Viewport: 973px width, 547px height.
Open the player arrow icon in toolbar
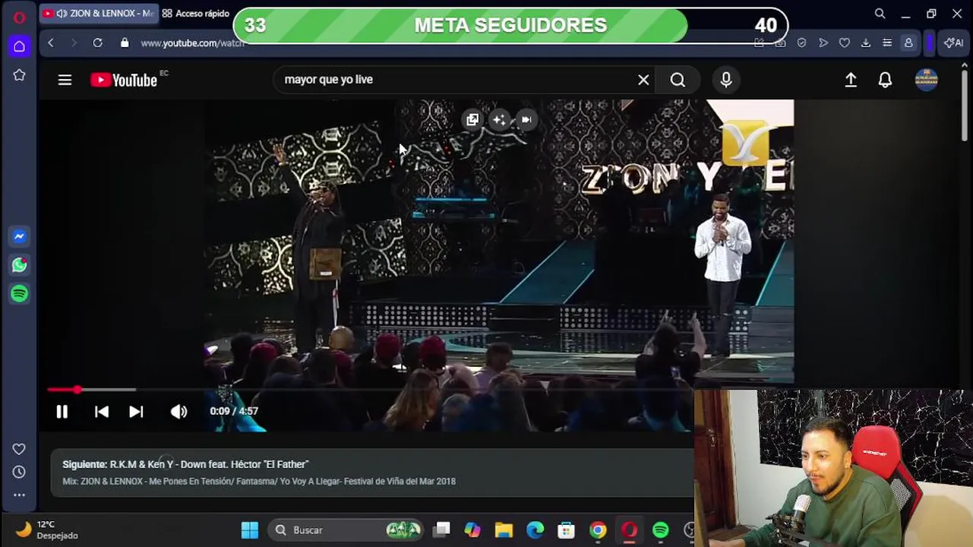pos(823,43)
